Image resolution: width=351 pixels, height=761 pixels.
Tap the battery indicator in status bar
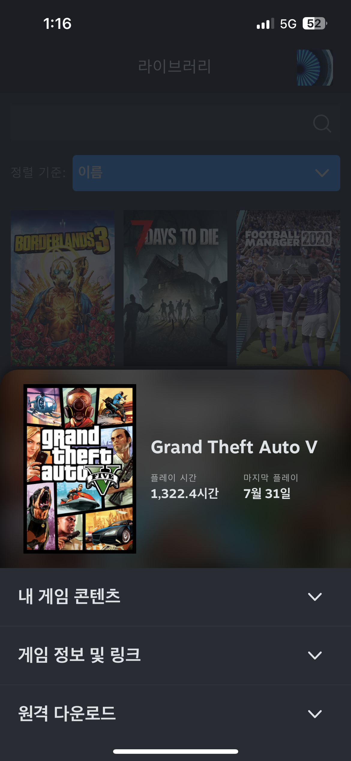(x=314, y=23)
